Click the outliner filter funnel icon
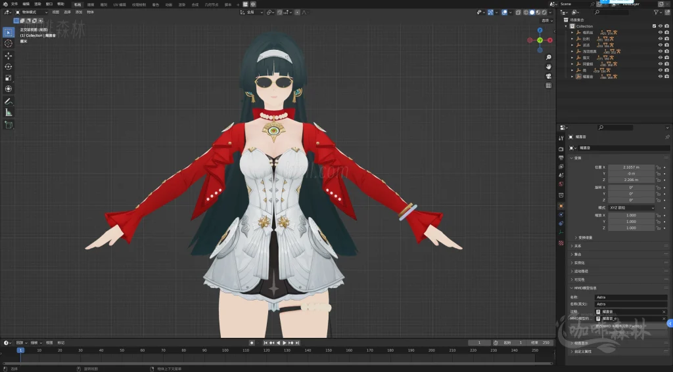This screenshot has width=673, height=372. [x=657, y=12]
